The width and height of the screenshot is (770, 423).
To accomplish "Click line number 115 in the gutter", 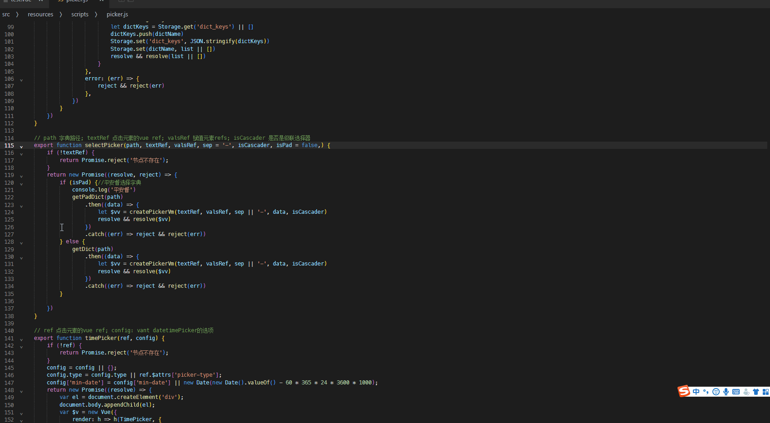I will point(9,145).
